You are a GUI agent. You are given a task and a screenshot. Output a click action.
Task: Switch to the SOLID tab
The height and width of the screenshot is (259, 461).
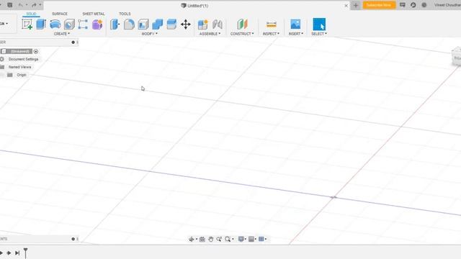tap(31, 14)
